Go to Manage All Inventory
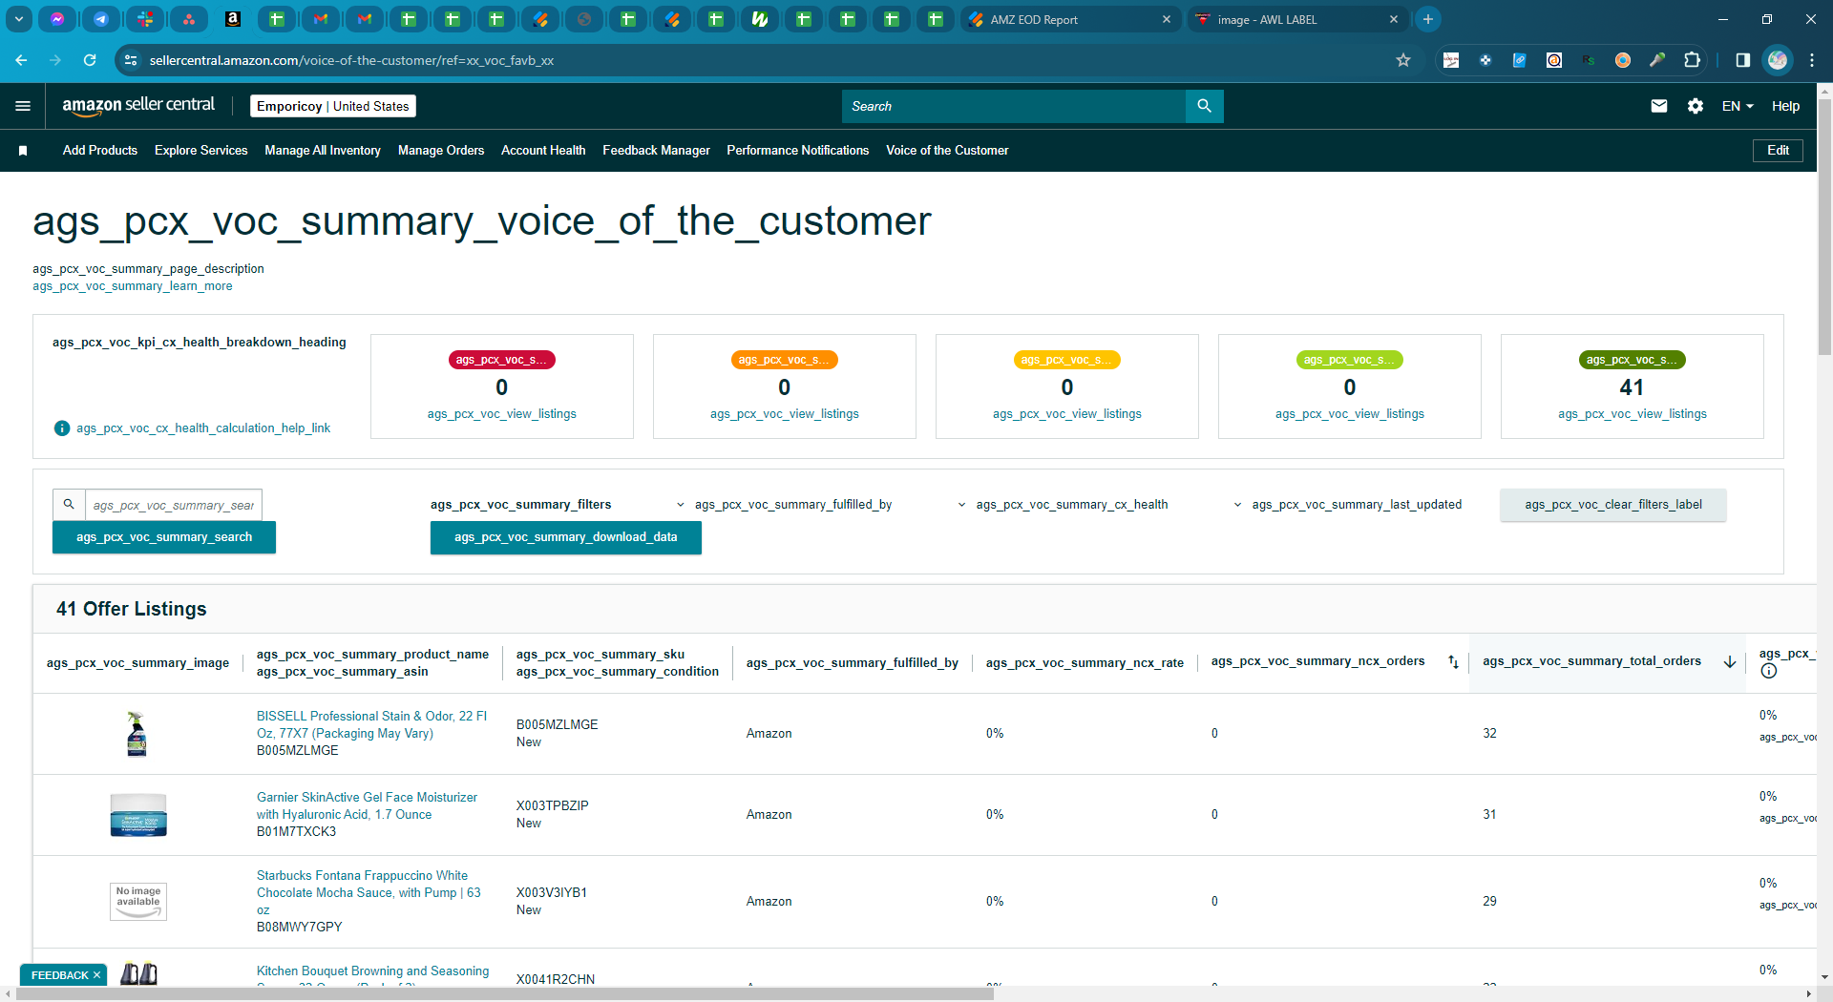The image size is (1833, 1002). coord(323,150)
